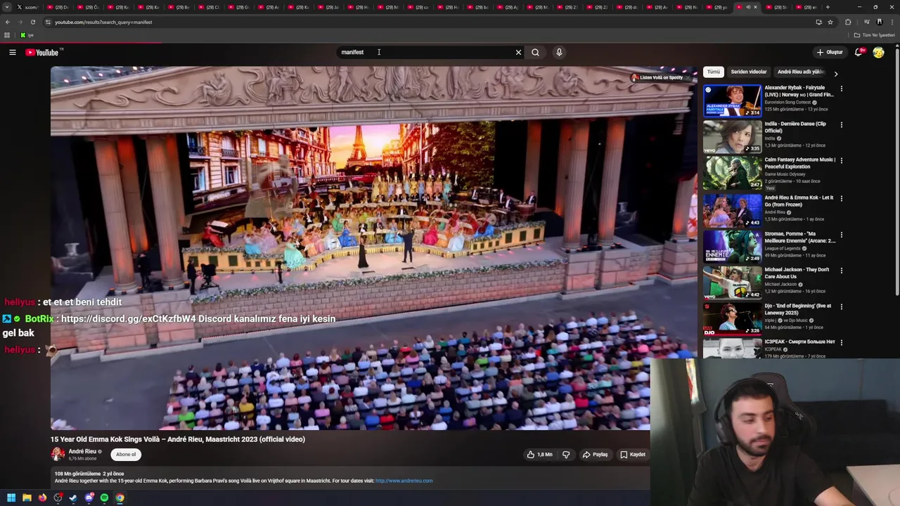Viewport: 900px width, 506px height.
Task: Open Stromae, Pomme Ma Meilleure Ennemie title
Action: [800, 238]
